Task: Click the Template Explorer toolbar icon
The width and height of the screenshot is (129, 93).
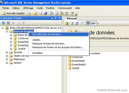Action: coord(67,13)
